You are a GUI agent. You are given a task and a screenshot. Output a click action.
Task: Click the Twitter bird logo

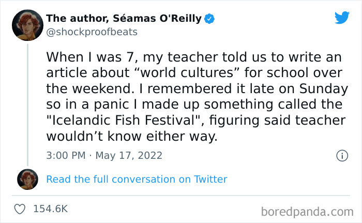point(342,18)
